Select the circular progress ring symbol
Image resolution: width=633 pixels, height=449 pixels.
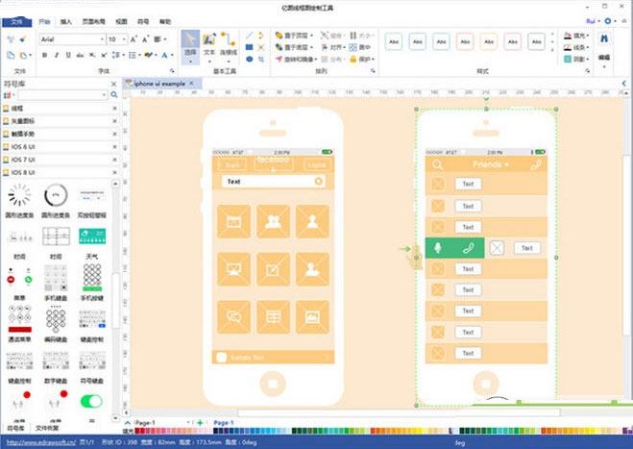pos(56,195)
